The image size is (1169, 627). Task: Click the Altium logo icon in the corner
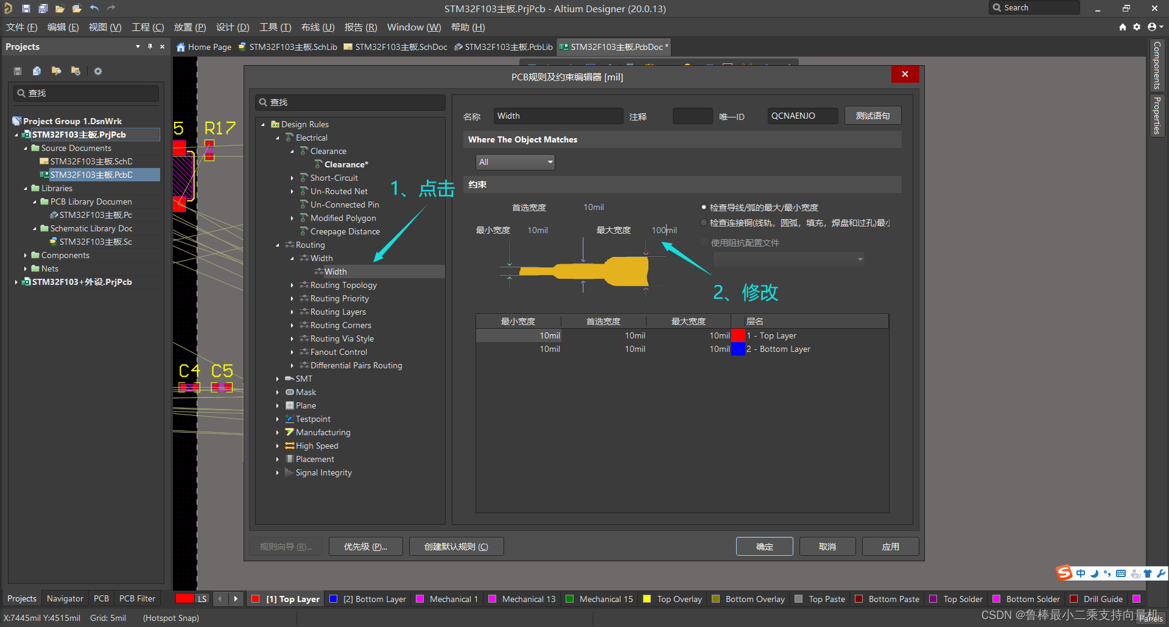(8, 9)
